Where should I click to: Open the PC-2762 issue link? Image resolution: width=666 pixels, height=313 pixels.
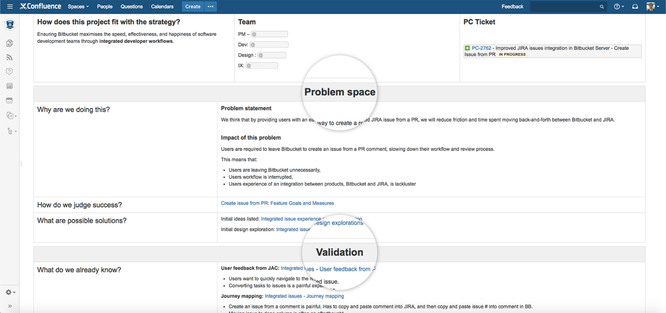click(481, 48)
